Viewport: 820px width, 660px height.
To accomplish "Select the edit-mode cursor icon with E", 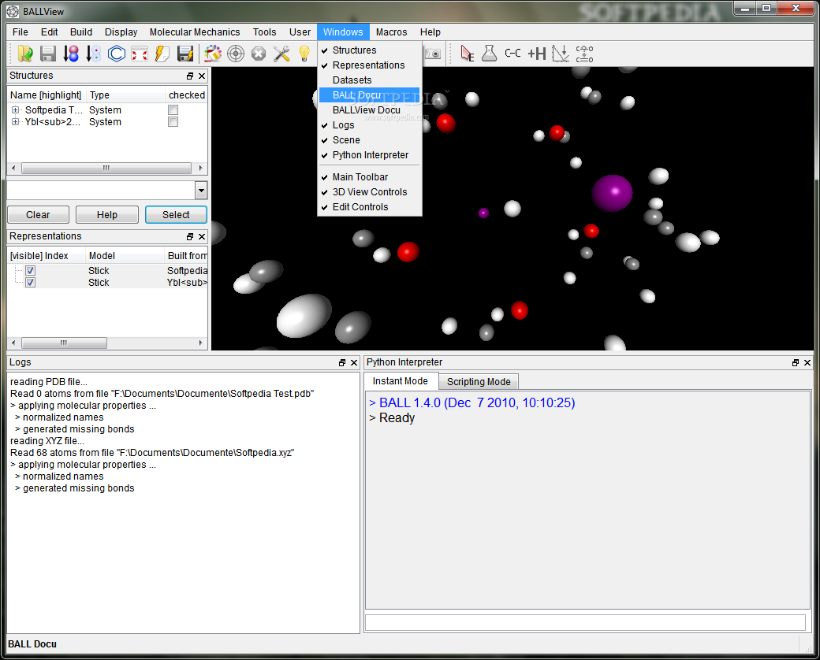I will pyautogui.click(x=467, y=54).
